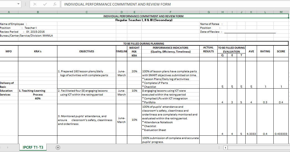
Task: Click tab bar split handle dots
Action: tap(219, 148)
